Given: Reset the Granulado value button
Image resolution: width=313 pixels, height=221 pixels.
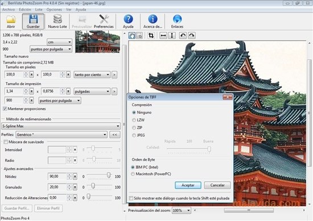Looking at the screenshot, I should click(75, 187).
